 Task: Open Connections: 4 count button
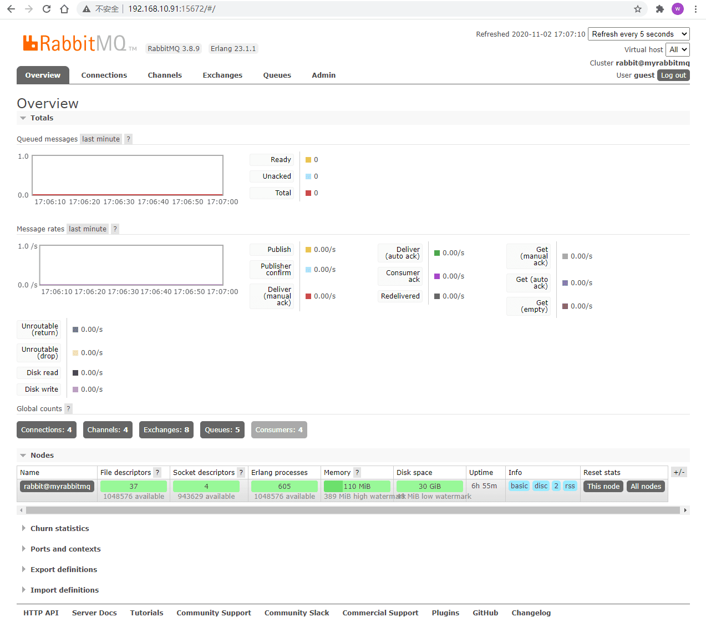[47, 430]
